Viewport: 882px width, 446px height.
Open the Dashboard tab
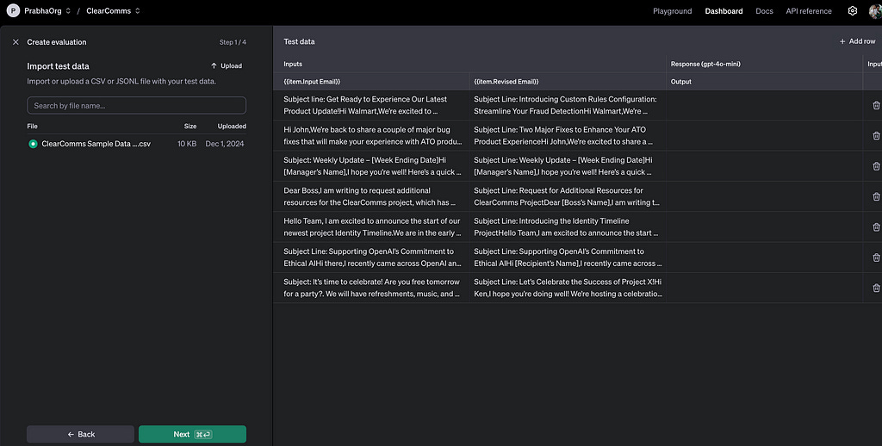724,10
